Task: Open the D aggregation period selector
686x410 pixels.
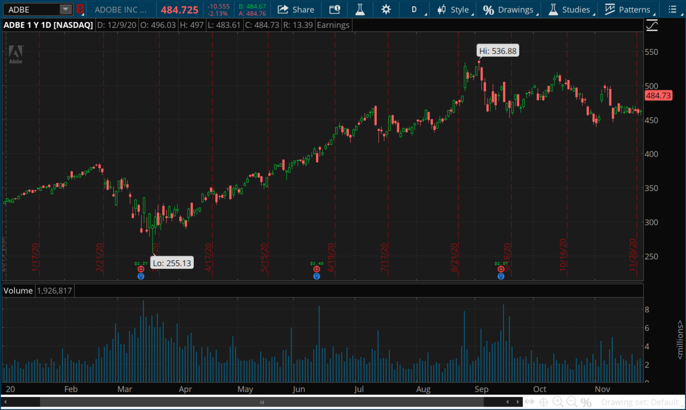Action: point(414,9)
